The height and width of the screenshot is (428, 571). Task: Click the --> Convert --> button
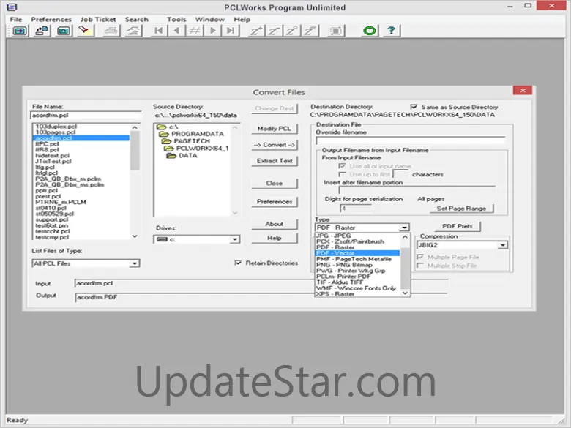click(x=275, y=145)
